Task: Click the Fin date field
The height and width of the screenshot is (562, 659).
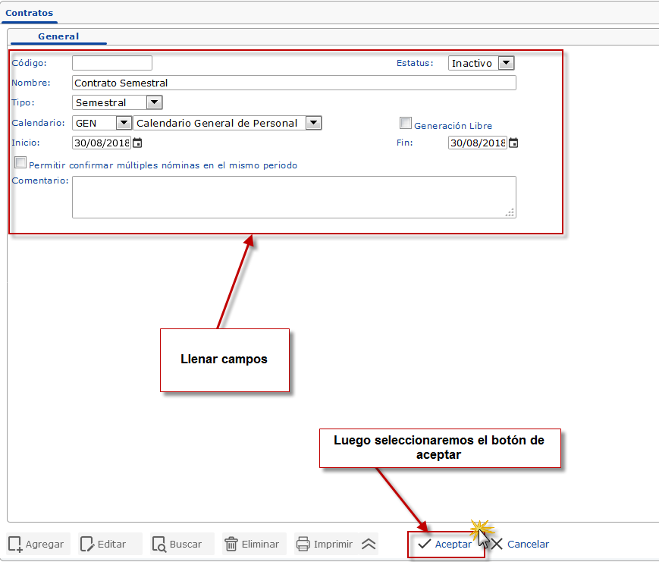Action: tap(478, 143)
